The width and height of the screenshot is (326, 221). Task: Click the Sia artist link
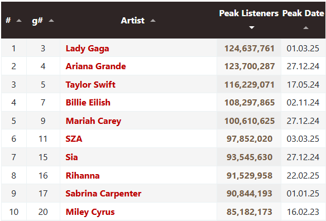71,157
